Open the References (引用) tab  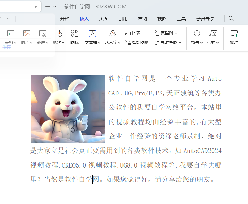click(x=123, y=19)
